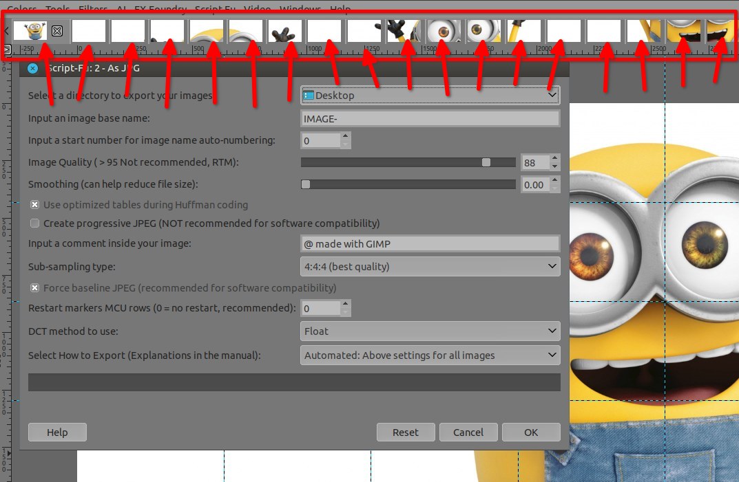Decrease Restart markers MCU rows

pyautogui.click(x=346, y=313)
